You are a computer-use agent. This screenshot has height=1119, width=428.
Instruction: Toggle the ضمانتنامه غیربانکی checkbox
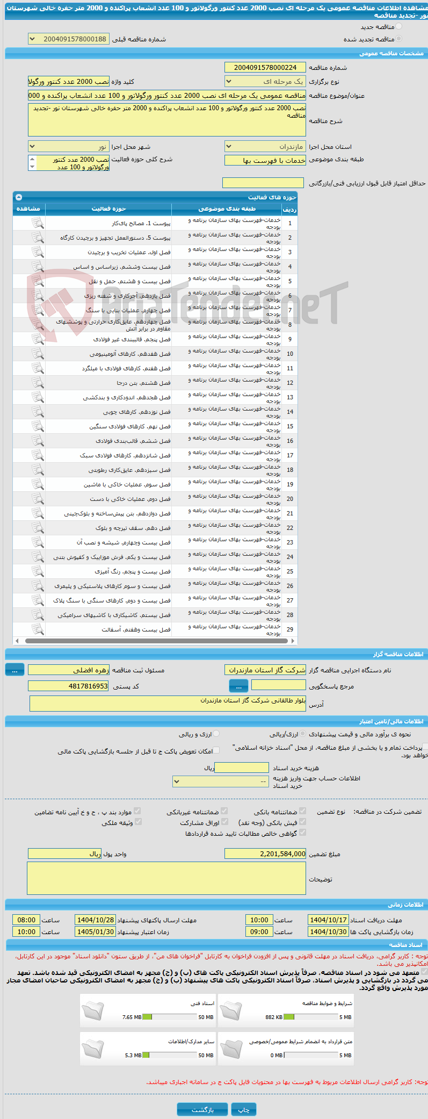pos(224,811)
